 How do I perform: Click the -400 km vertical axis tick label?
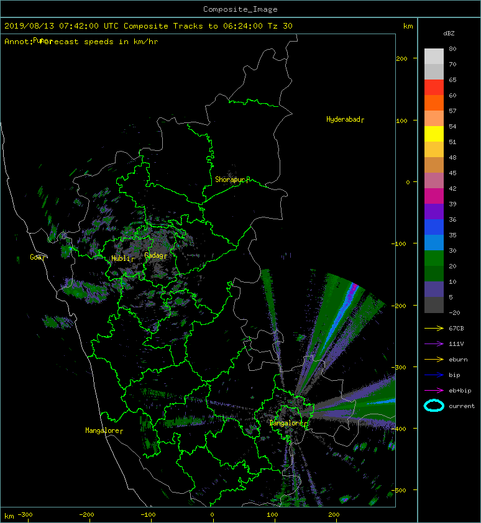[399, 429]
